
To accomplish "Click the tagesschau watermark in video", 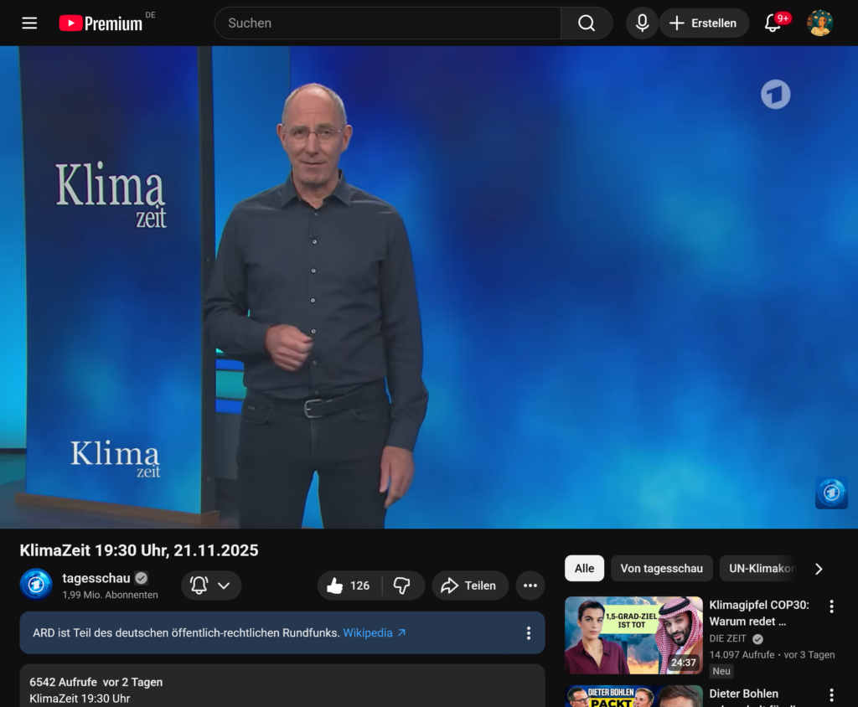I will coord(831,493).
